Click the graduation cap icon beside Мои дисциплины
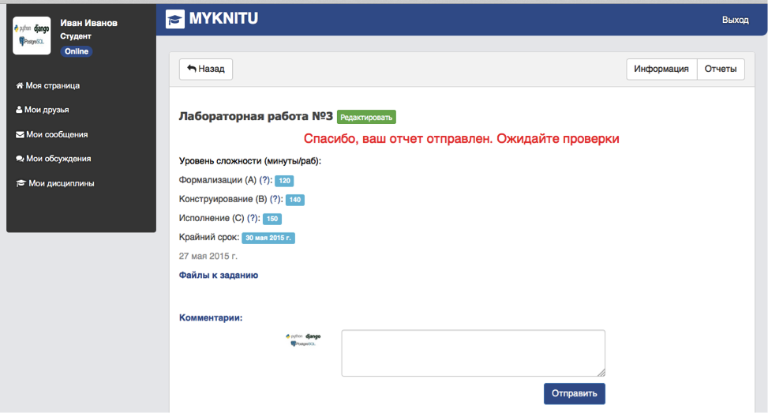 (21, 183)
